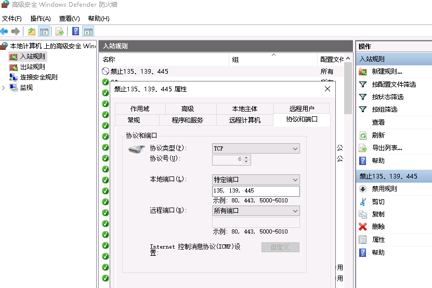
Task: Select 出站规则 in the left tree
Action: [32, 67]
